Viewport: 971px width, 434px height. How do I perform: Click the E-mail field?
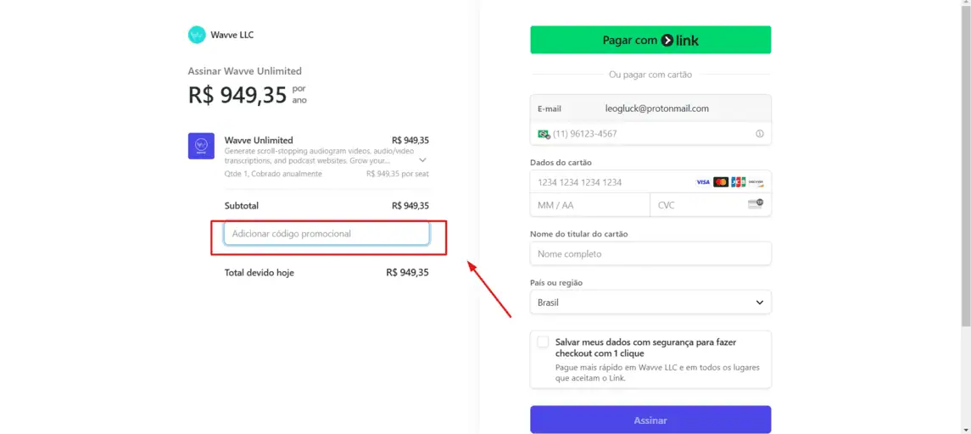650,108
